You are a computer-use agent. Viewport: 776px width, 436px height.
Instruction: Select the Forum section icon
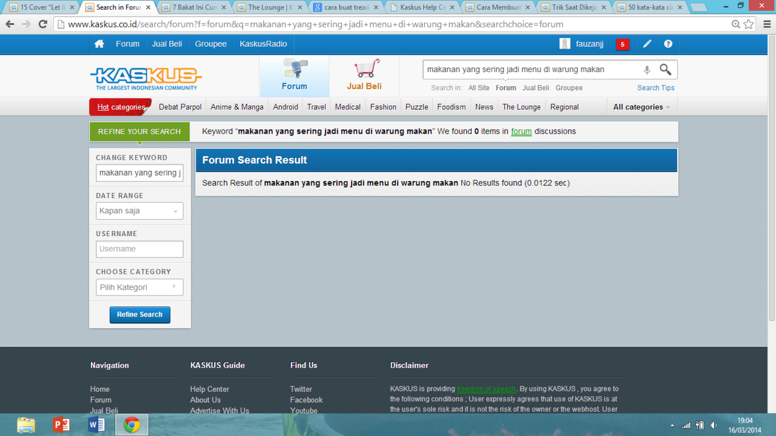coord(295,76)
